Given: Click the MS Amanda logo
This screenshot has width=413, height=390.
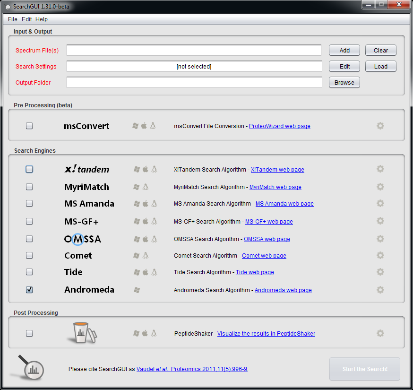Looking at the screenshot, I should [x=89, y=203].
